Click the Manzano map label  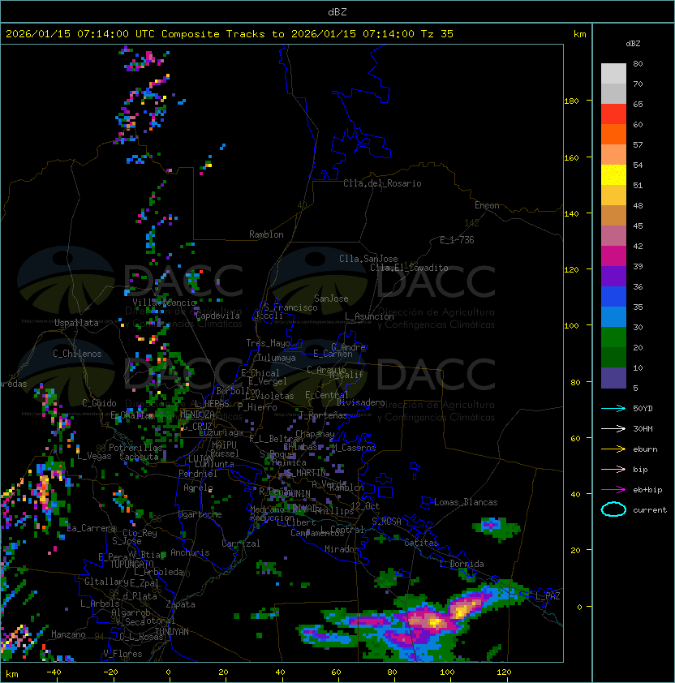tap(68, 634)
